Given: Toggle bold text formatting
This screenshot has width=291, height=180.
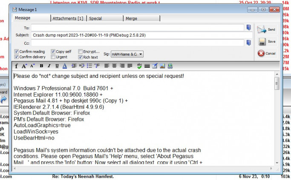Looking at the screenshot, I should click(x=41, y=66).
